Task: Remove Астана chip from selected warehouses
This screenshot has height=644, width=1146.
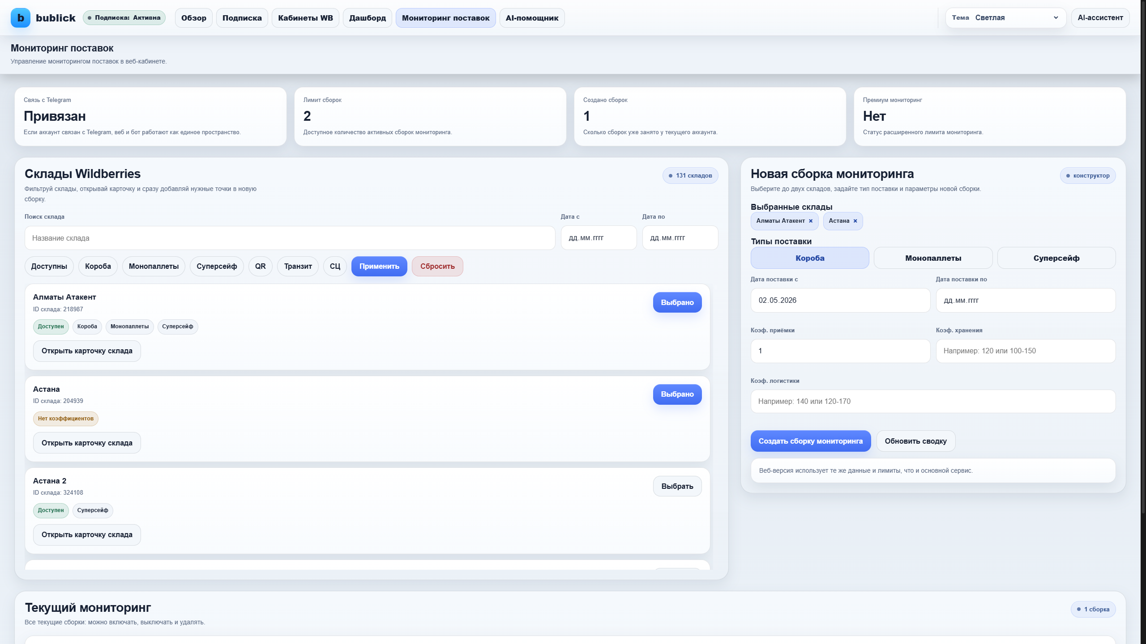Action: click(855, 221)
